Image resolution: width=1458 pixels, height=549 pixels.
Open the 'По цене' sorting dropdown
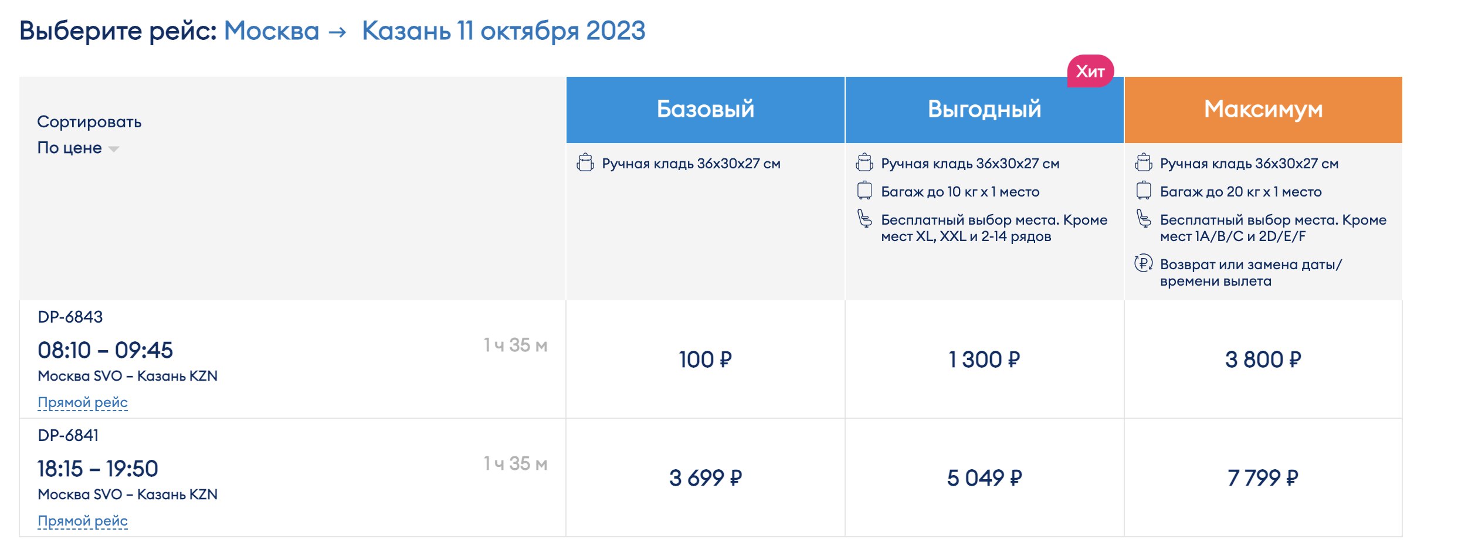[70, 148]
